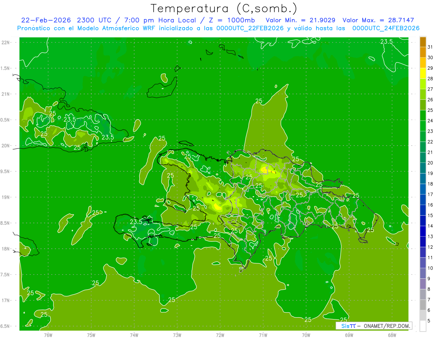
Task: Click the "24" value on color scale
Action: click(x=430, y=121)
